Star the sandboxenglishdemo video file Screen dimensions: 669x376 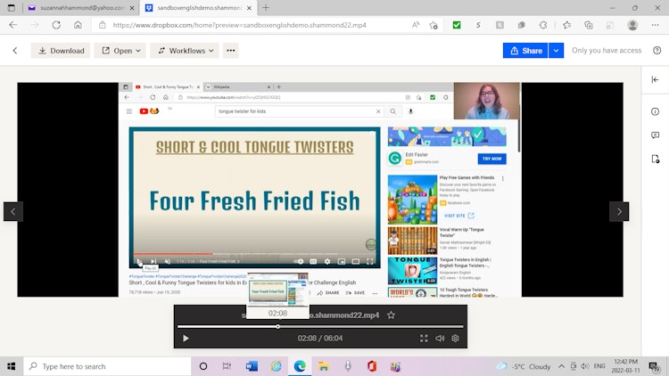pos(391,315)
